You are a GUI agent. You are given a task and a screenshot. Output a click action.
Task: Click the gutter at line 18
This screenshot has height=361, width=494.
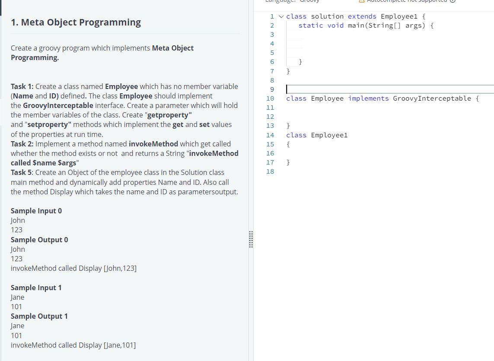click(270, 171)
